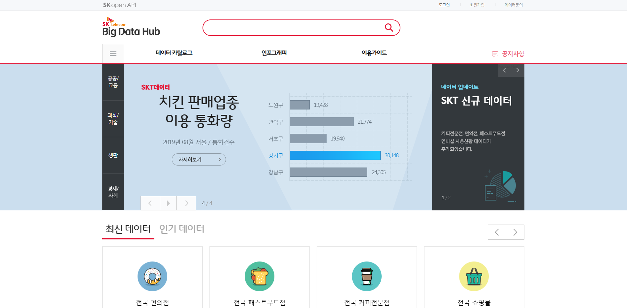Click the 24,305 value label
This screenshot has width=627, height=308.
tap(379, 172)
